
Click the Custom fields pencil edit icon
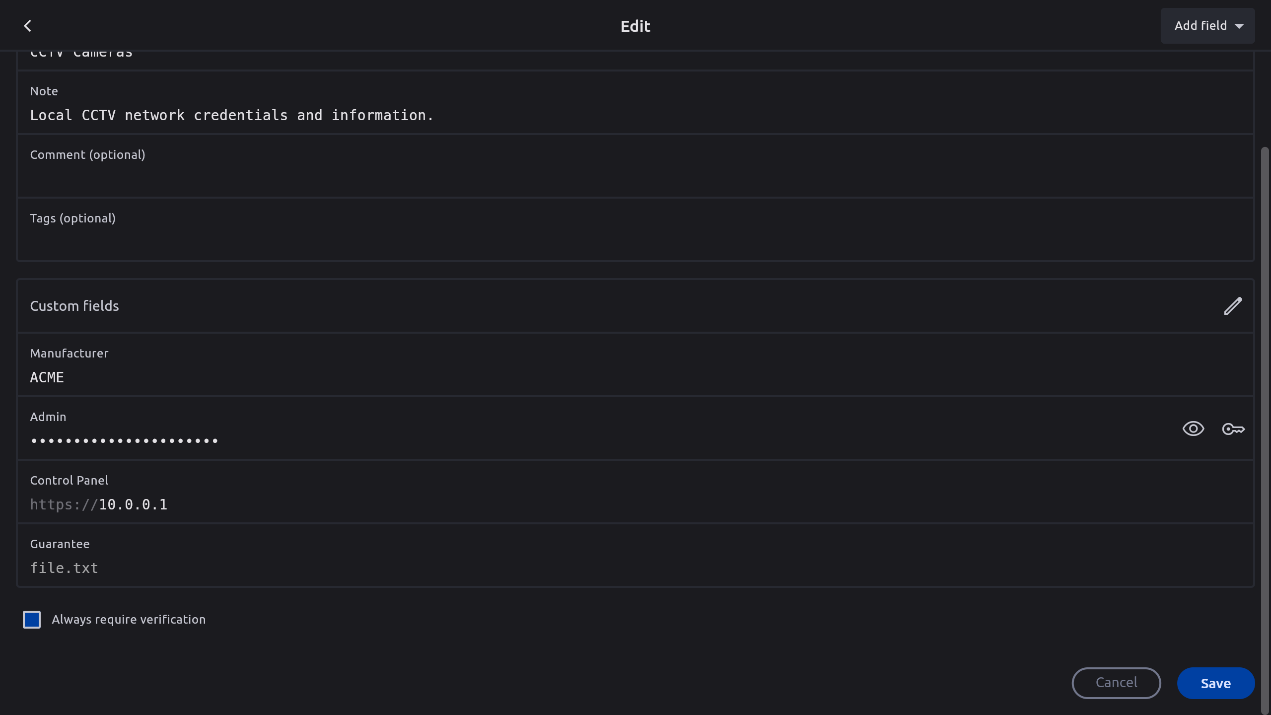click(1233, 306)
